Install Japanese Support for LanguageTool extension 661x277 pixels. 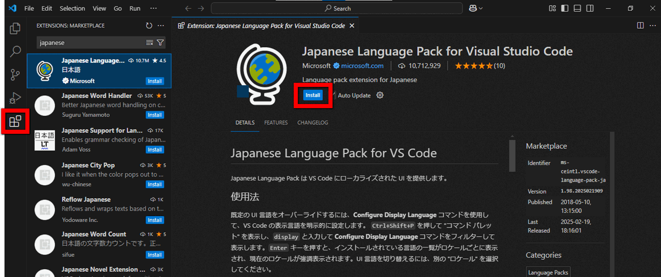coord(155,150)
